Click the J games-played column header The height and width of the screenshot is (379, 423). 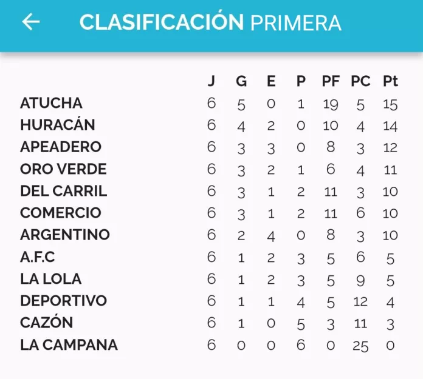click(211, 82)
